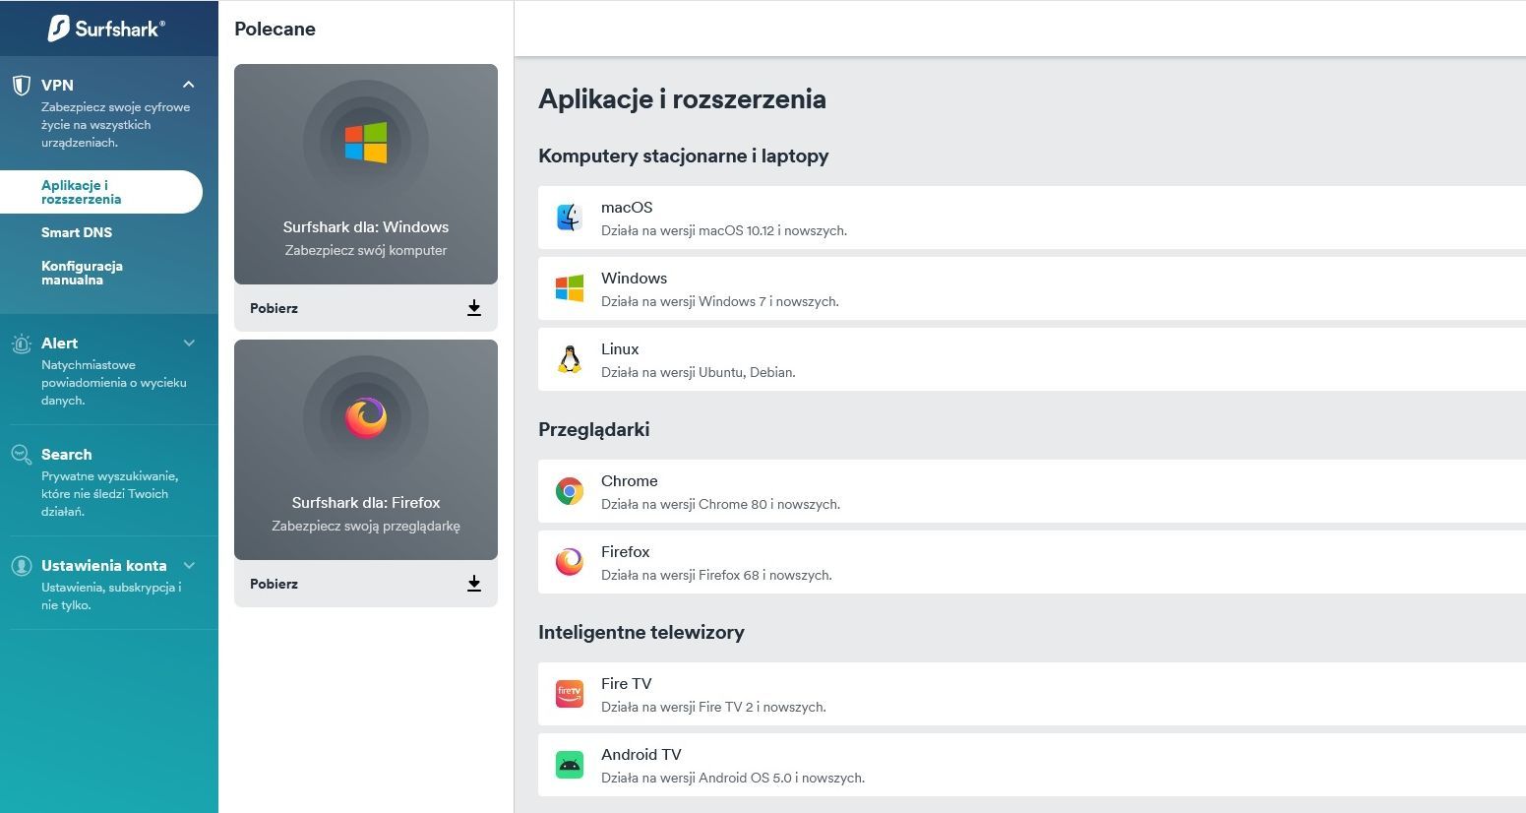
Task: Select the Android TV app row
Action: [1032, 765]
